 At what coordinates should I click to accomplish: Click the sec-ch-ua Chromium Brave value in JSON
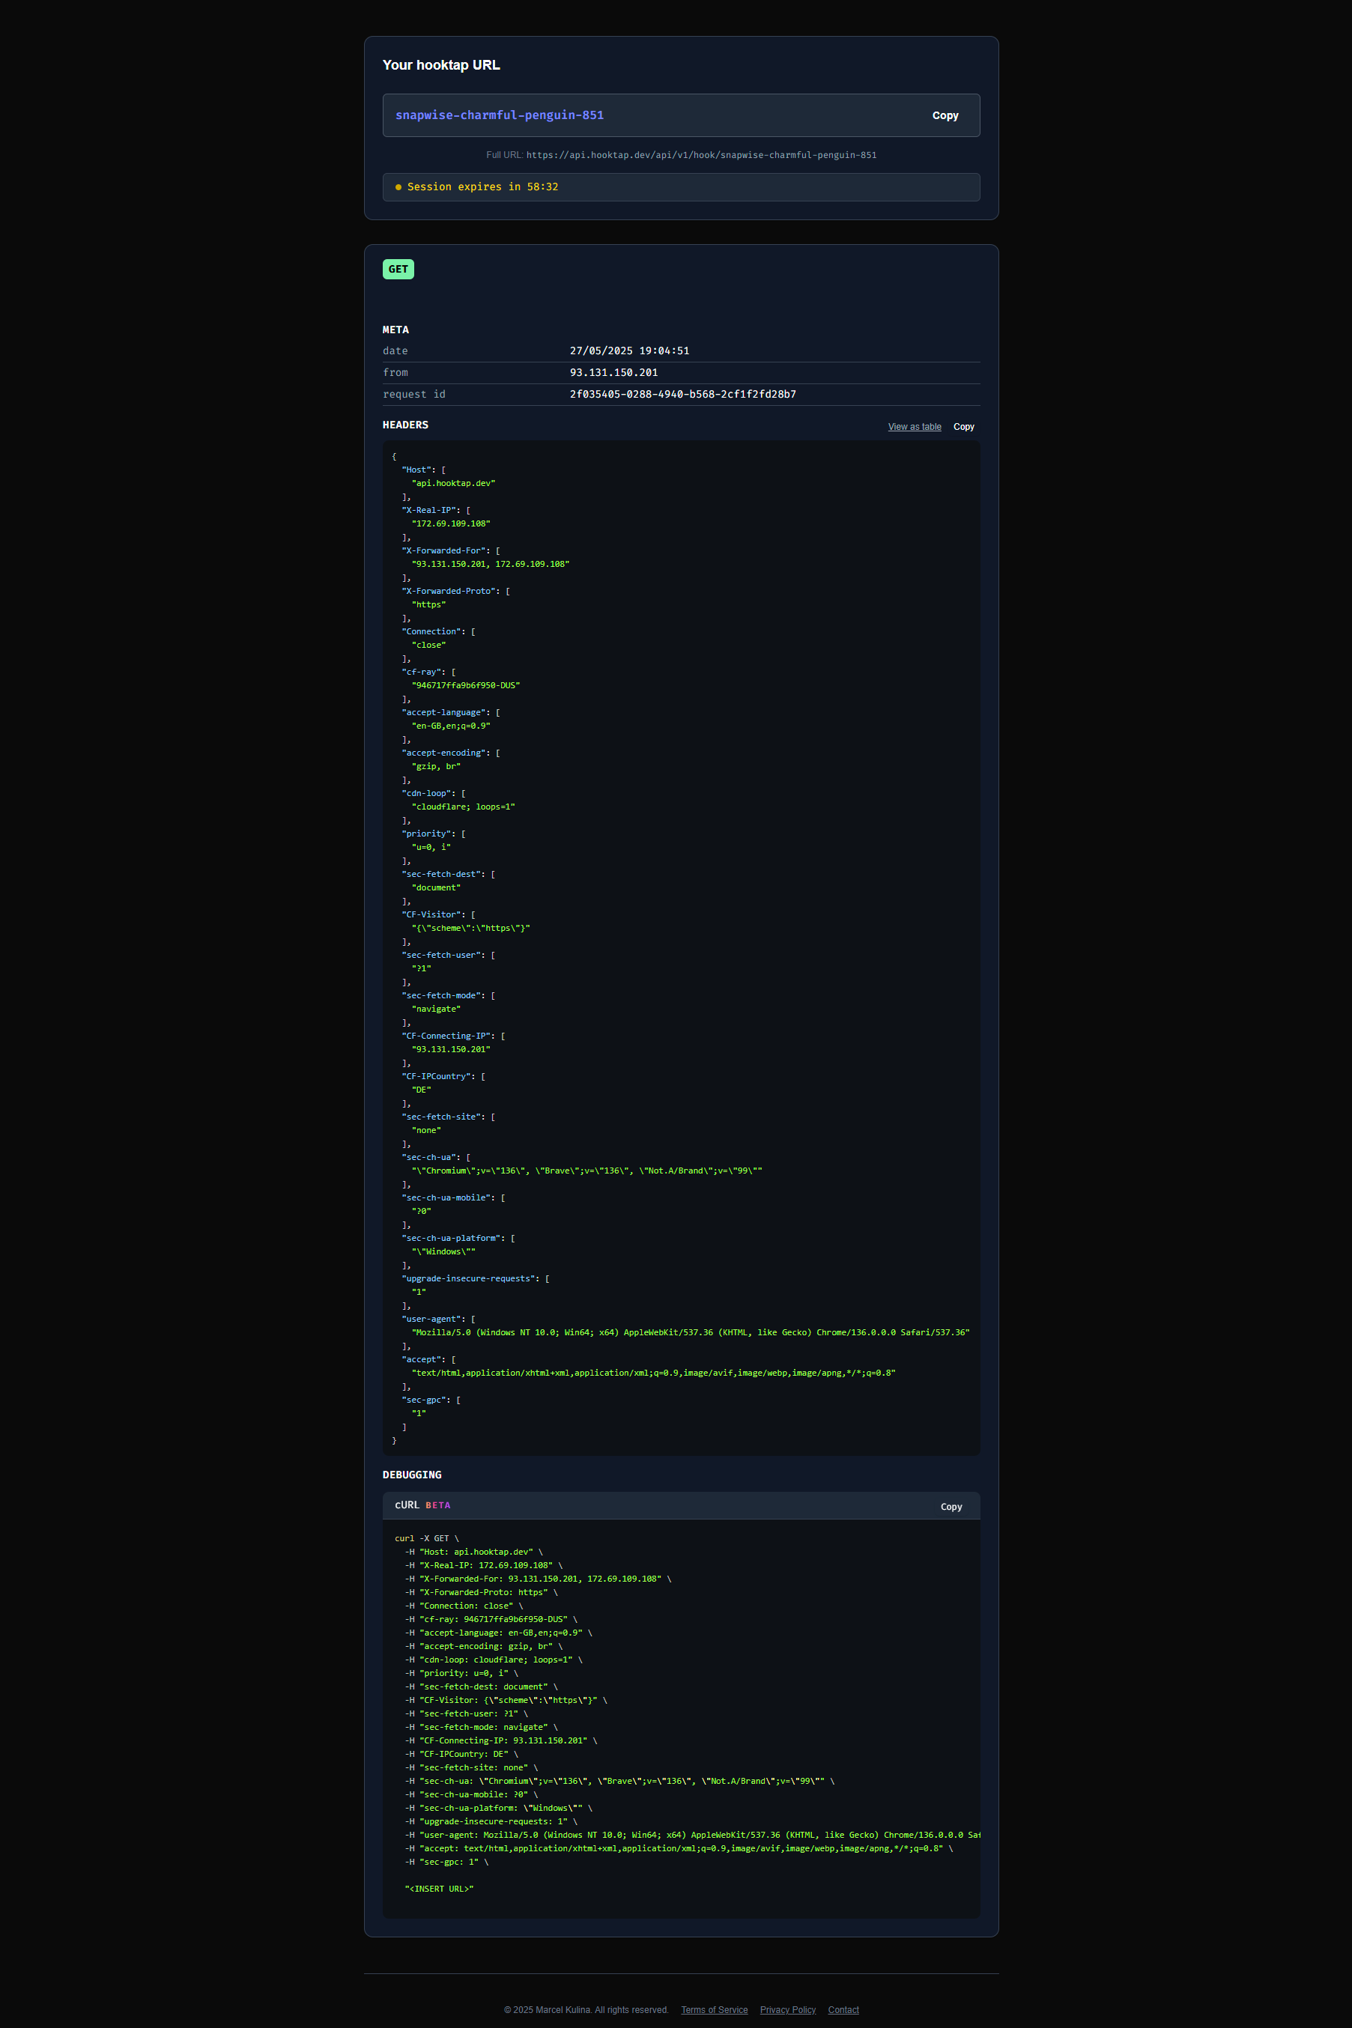pos(587,1171)
